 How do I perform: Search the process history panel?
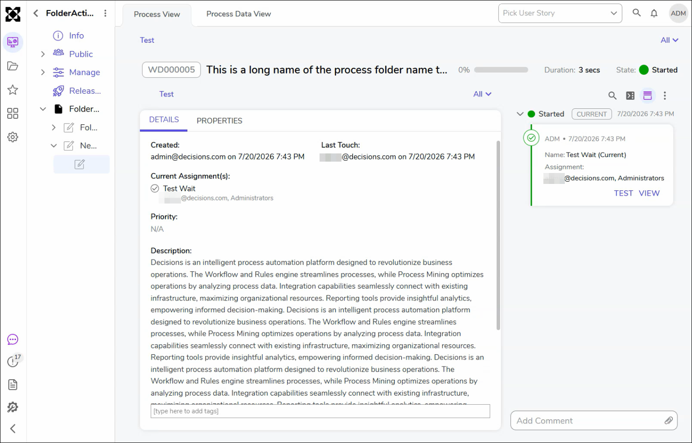[x=612, y=96]
